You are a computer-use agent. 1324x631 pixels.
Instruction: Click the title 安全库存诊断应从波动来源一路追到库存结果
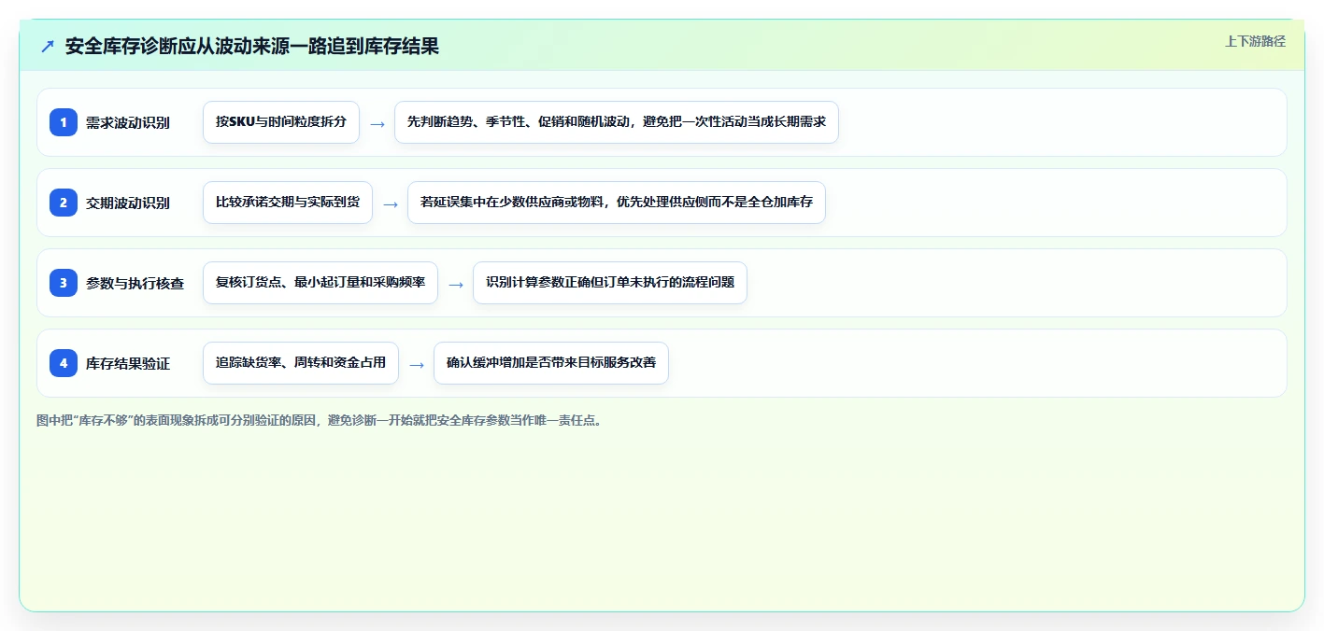(x=252, y=47)
